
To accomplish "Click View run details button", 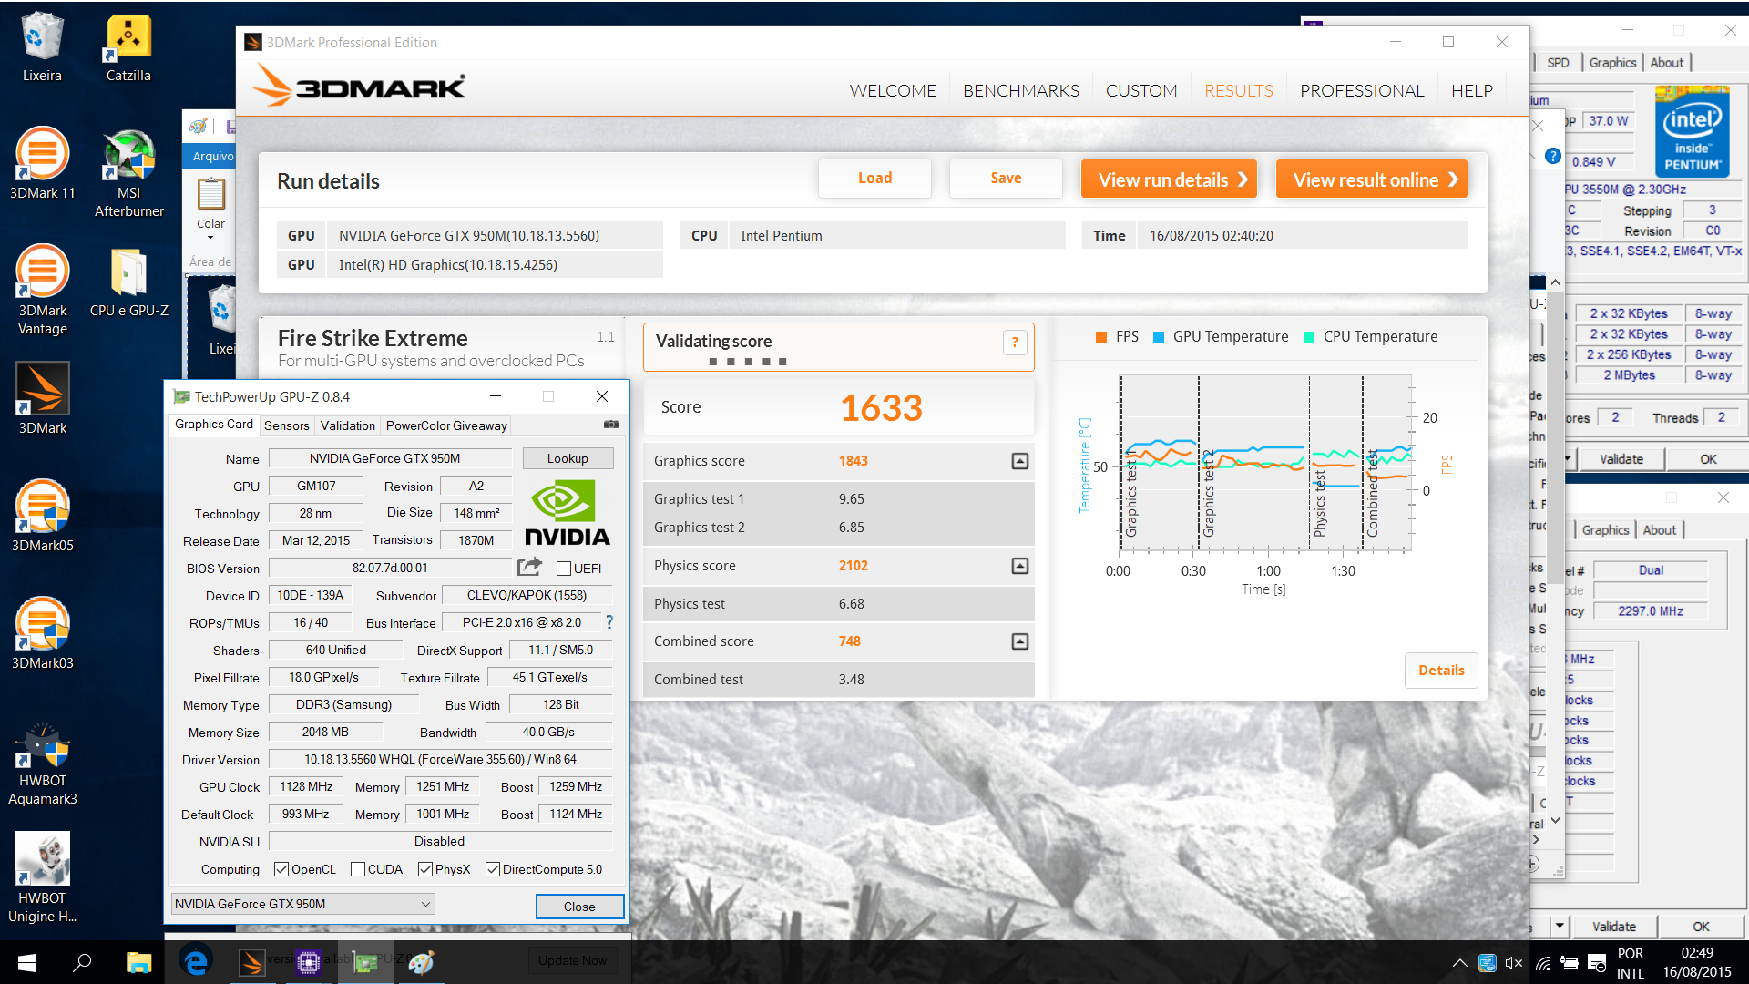I will coord(1170,179).
